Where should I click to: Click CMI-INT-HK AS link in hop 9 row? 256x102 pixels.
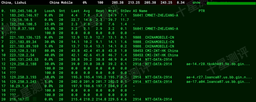coord(155,51)
